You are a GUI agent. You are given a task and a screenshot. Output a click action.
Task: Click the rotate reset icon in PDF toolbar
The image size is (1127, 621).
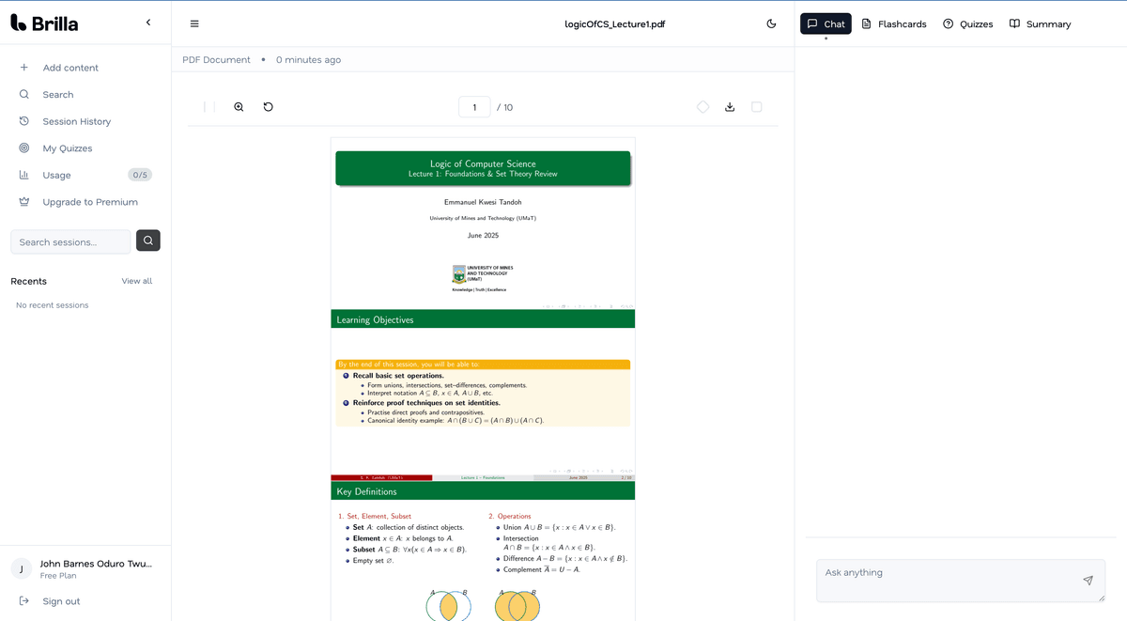(x=268, y=107)
